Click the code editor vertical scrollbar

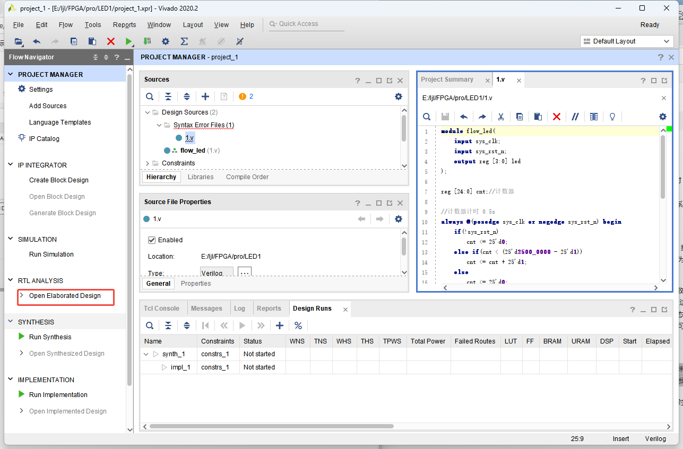[x=662, y=166]
